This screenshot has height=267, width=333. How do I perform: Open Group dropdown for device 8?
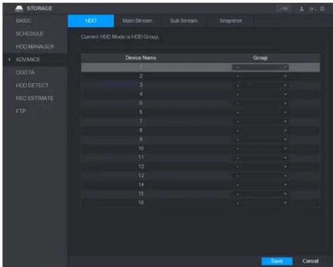[260, 130]
